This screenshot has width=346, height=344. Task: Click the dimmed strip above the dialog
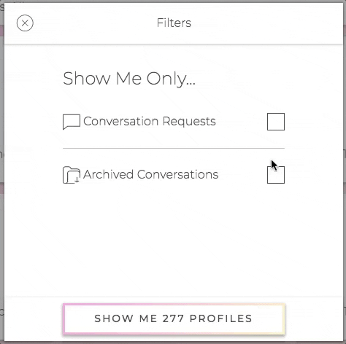pyautogui.click(x=174, y=1)
